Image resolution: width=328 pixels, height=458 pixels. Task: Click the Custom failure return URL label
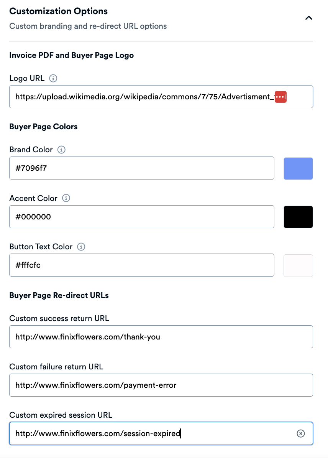tap(56, 367)
